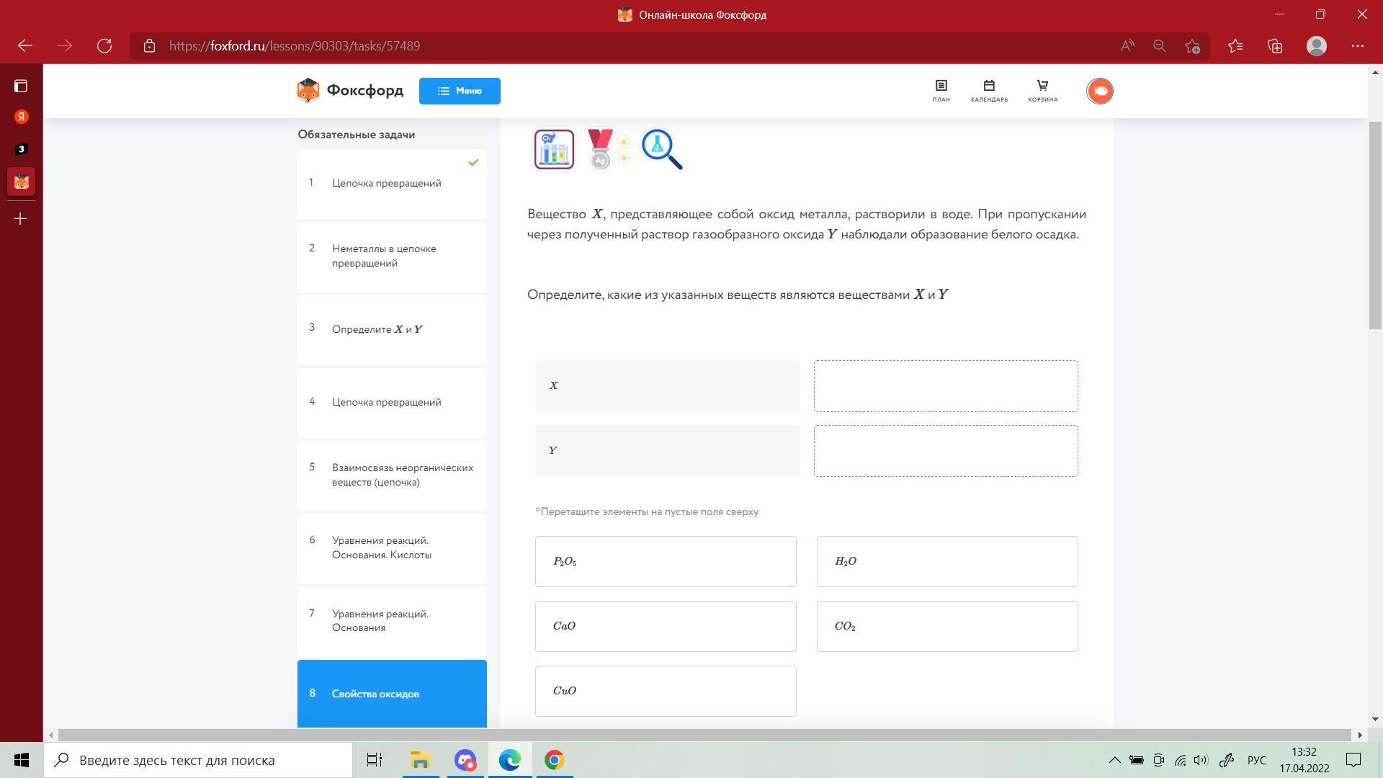Open the Favorites list icon
The width and height of the screenshot is (1383, 778).
[x=1235, y=46]
